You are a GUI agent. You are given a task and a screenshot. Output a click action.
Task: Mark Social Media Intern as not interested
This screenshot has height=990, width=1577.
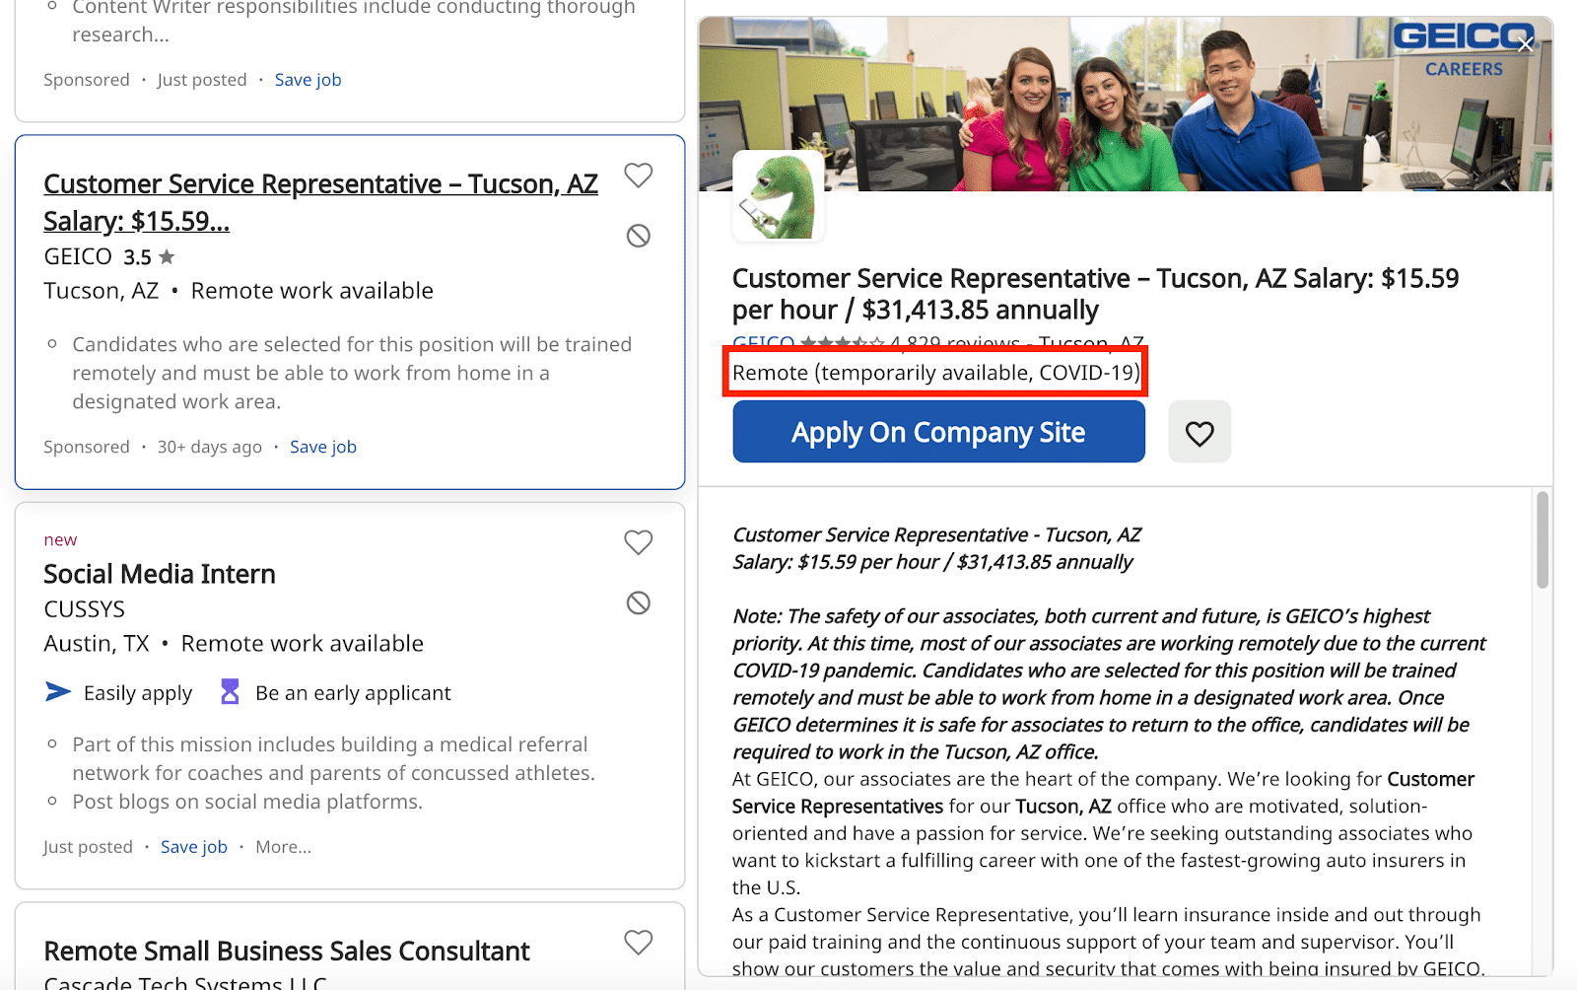click(x=639, y=602)
